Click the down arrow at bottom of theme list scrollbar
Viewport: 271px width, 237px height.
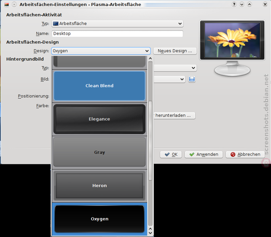[x=151, y=233]
